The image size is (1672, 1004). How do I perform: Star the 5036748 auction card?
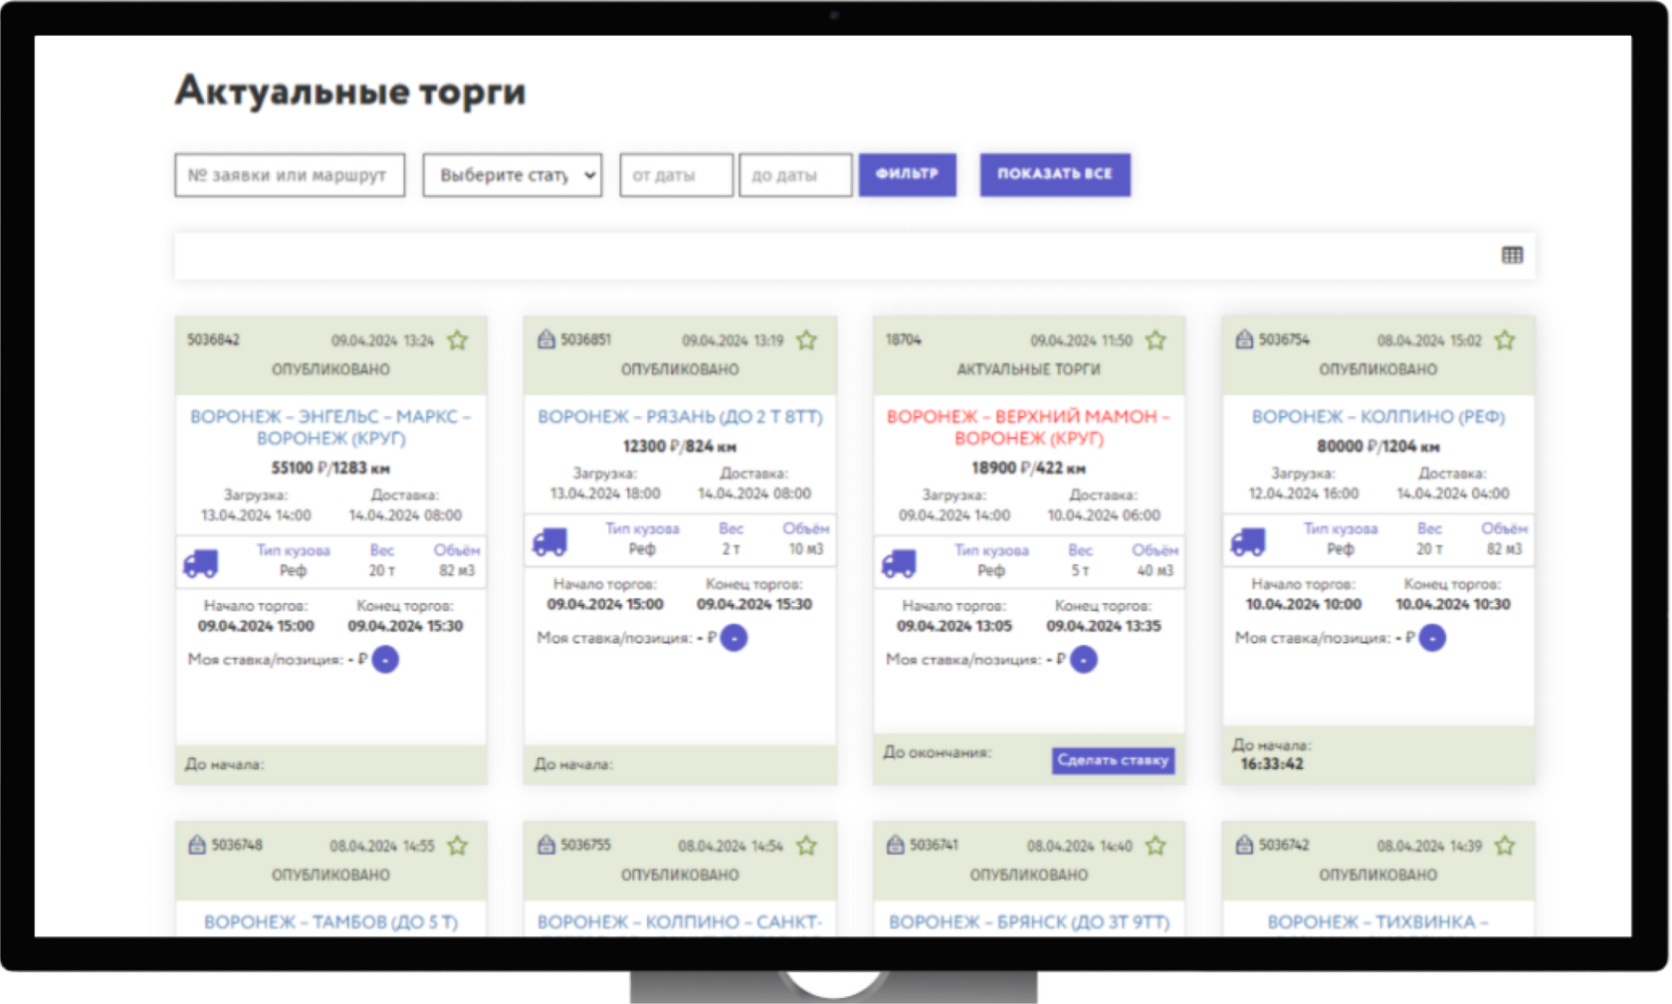(x=458, y=846)
